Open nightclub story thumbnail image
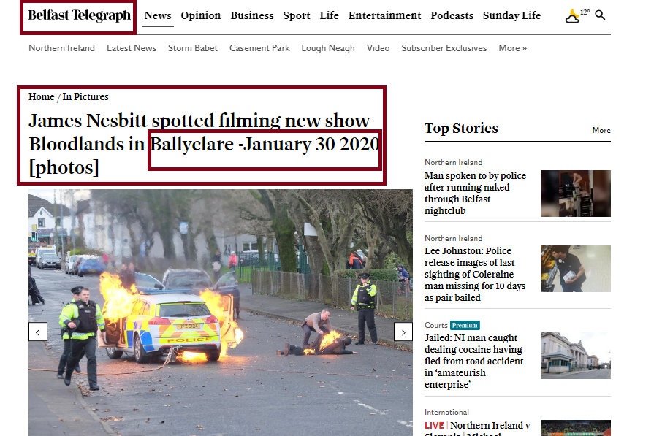 tap(576, 194)
